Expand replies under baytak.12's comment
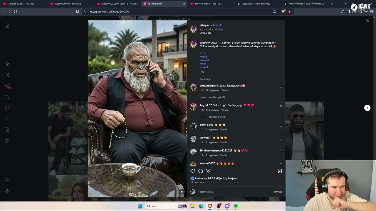The height and width of the screenshot is (211, 376). pos(217,117)
